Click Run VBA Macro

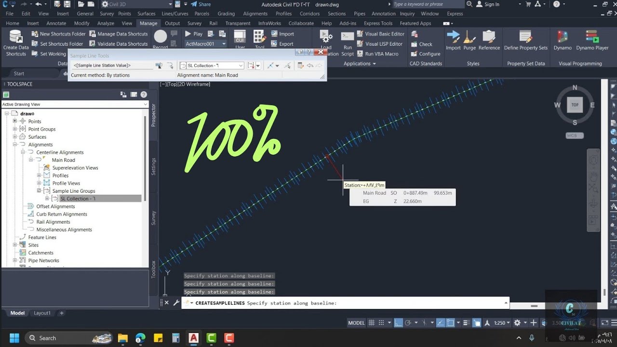[378, 53]
